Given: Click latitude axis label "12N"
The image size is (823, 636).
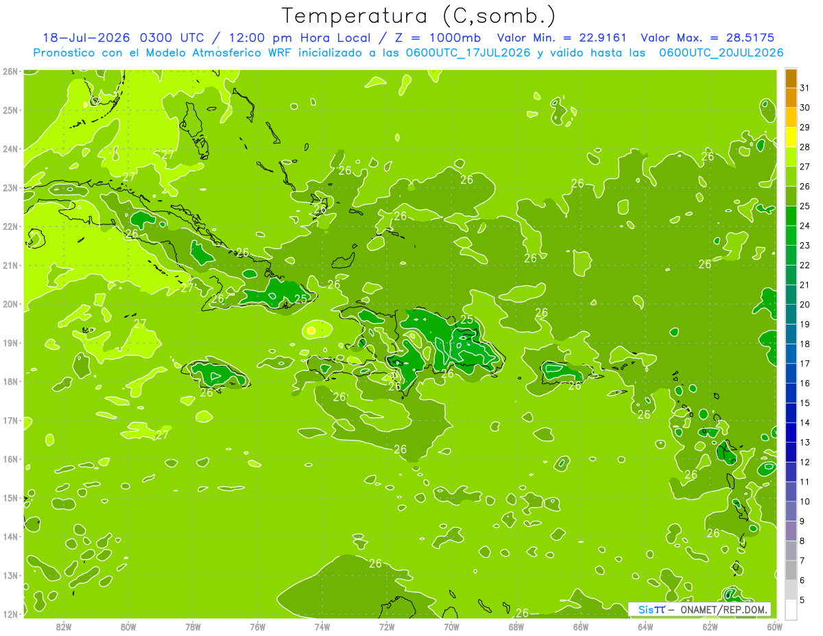Looking at the screenshot, I should (10, 614).
